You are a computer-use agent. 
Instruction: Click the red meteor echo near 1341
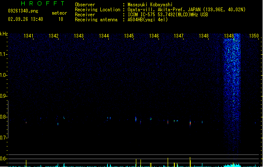coord(26,122)
